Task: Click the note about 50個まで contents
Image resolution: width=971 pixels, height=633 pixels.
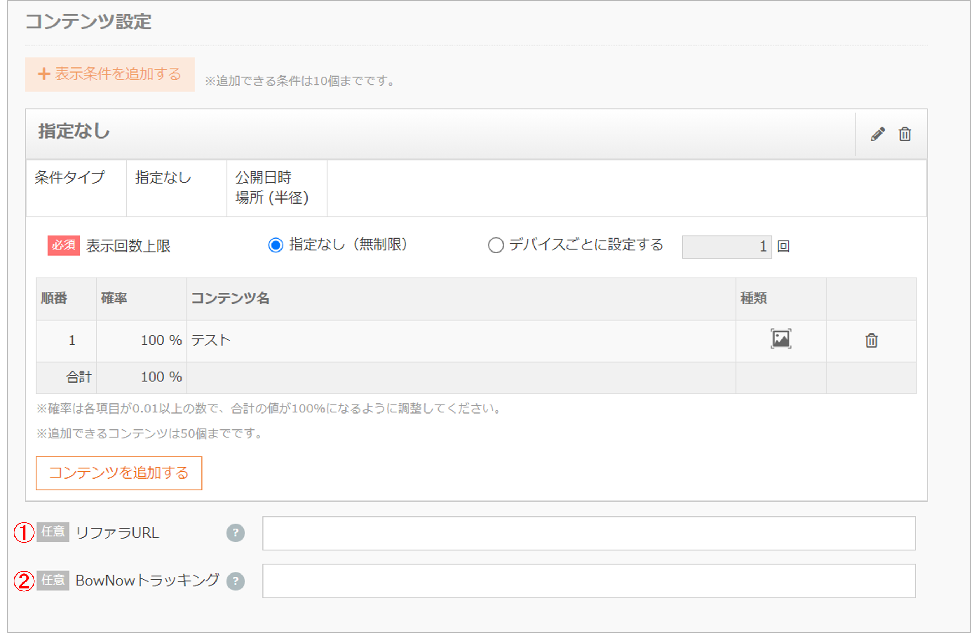Action: 150,433
